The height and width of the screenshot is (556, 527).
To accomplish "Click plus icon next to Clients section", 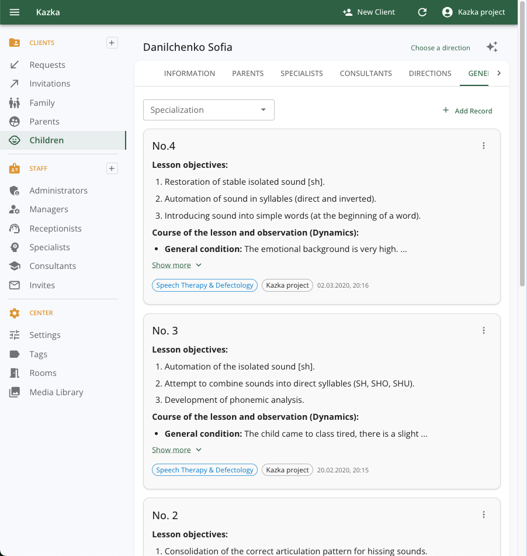I will (112, 43).
